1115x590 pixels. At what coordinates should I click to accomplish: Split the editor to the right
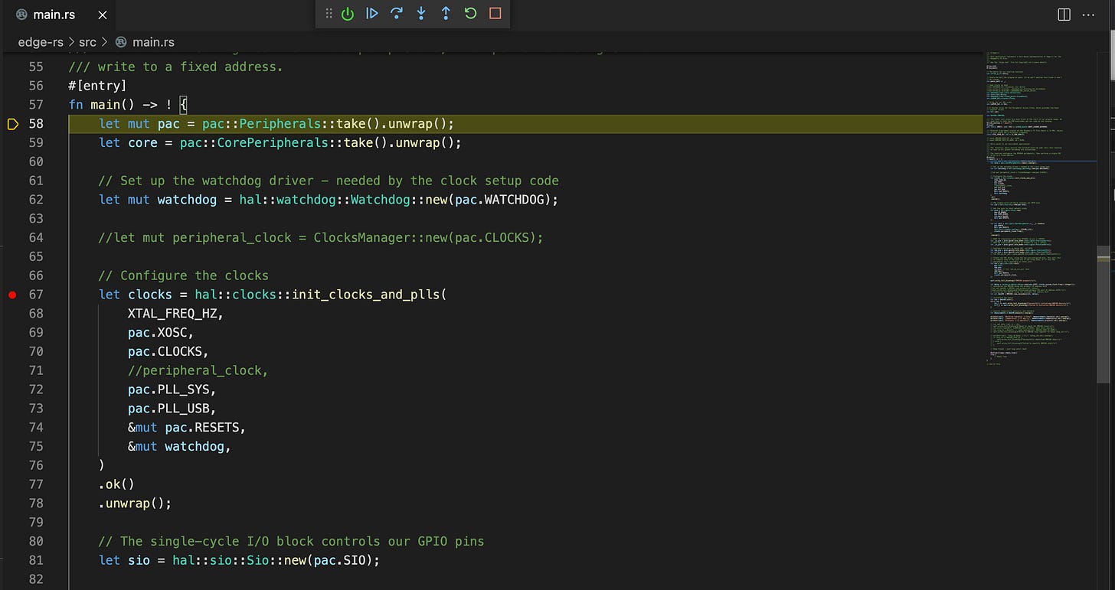(x=1064, y=15)
